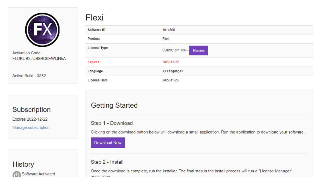
Task: Click the Product value Flexi
Action: coord(166,39)
